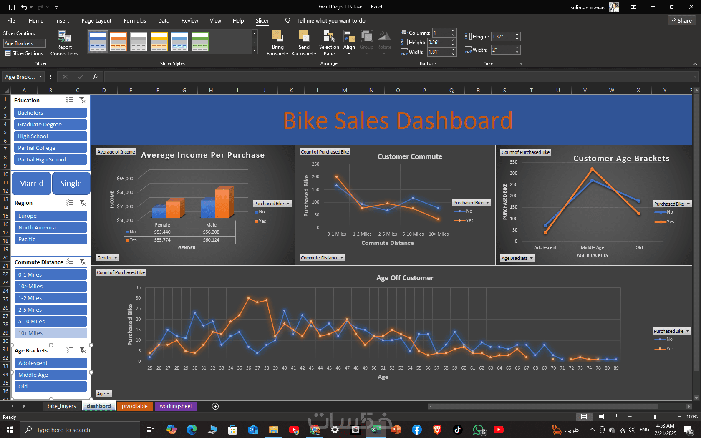The width and height of the screenshot is (701, 438).
Task: Click the Bring Forward icon
Action: (277, 36)
